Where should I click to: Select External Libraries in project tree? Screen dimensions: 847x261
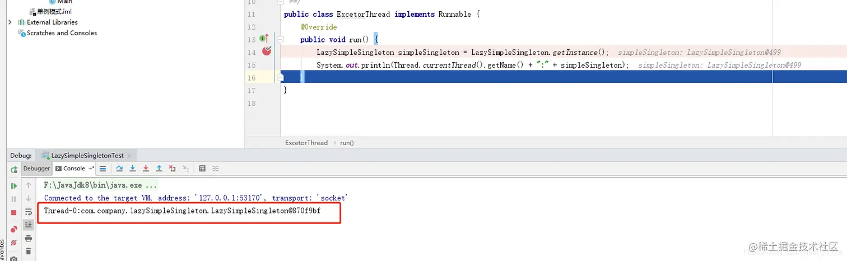tap(48, 22)
